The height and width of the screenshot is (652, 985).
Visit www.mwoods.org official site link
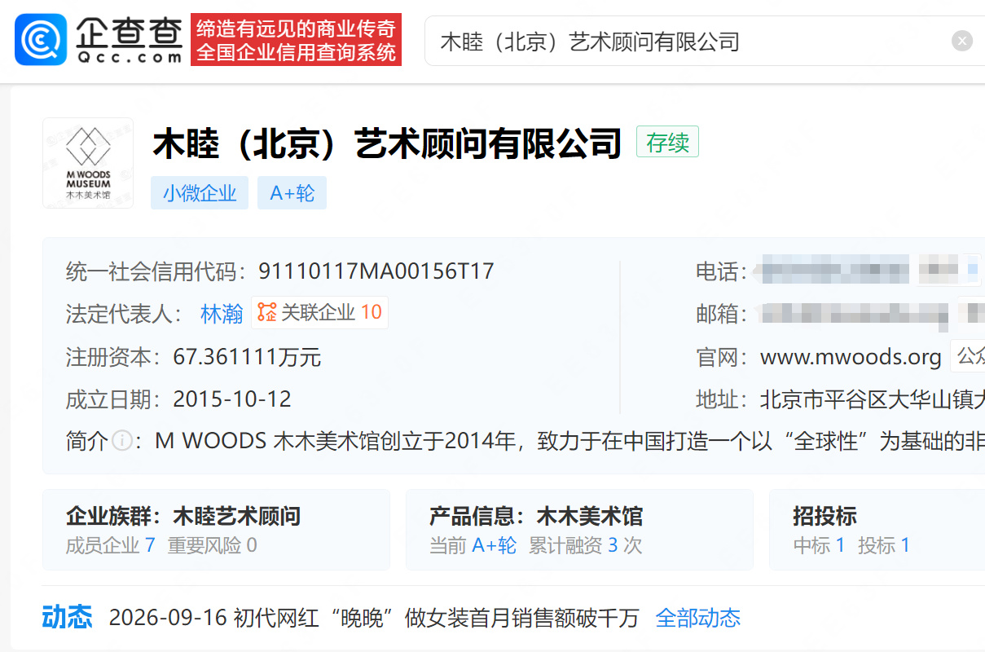pyautogui.click(x=851, y=357)
